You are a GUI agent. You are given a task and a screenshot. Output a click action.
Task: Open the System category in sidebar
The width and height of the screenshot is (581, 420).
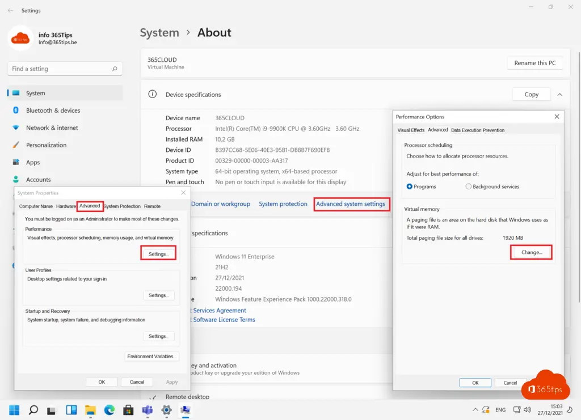pos(65,94)
